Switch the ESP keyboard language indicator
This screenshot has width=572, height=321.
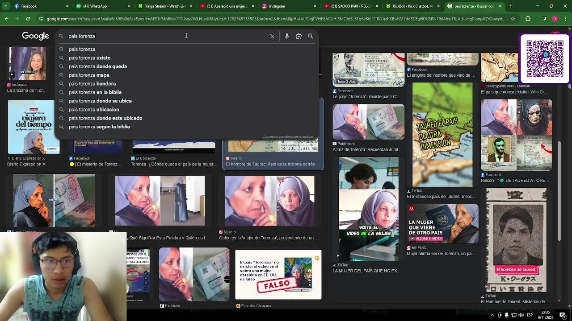pyautogui.click(x=530, y=315)
